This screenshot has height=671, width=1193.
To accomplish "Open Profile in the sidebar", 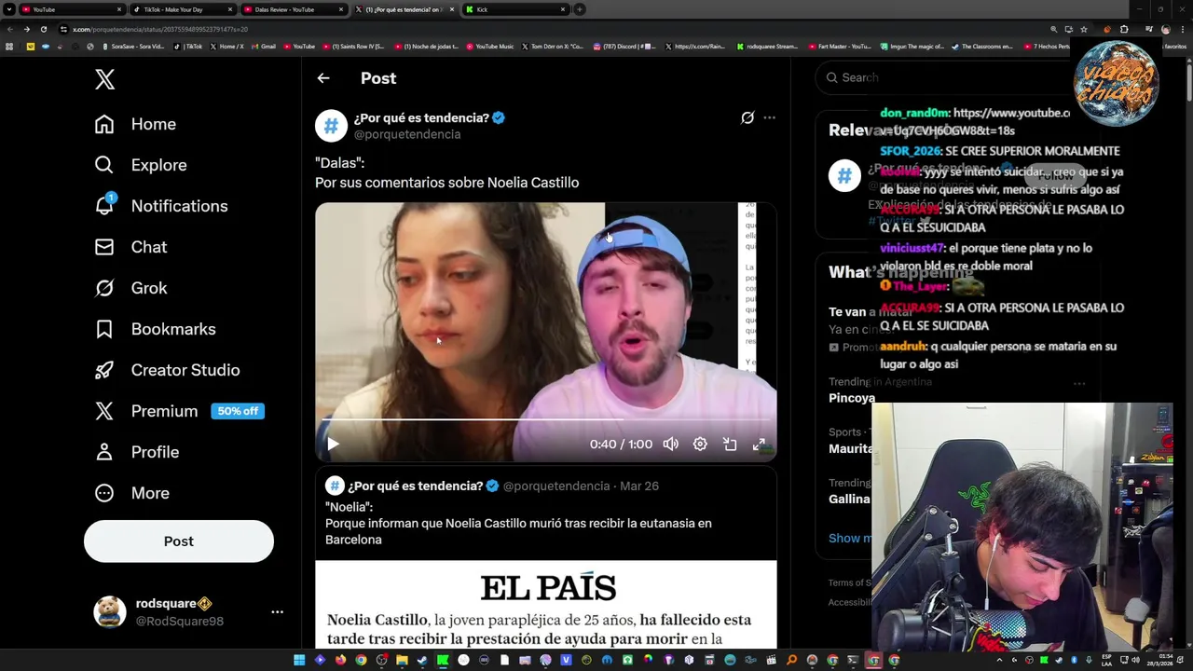I will coord(136,452).
